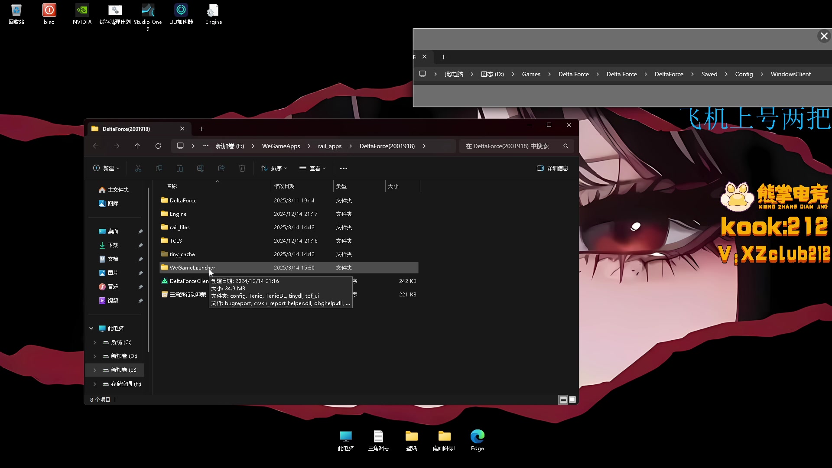This screenshot has width=832, height=468.
Task: Open the 缓存清理计划 desktop icon
Action: (115, 14)
